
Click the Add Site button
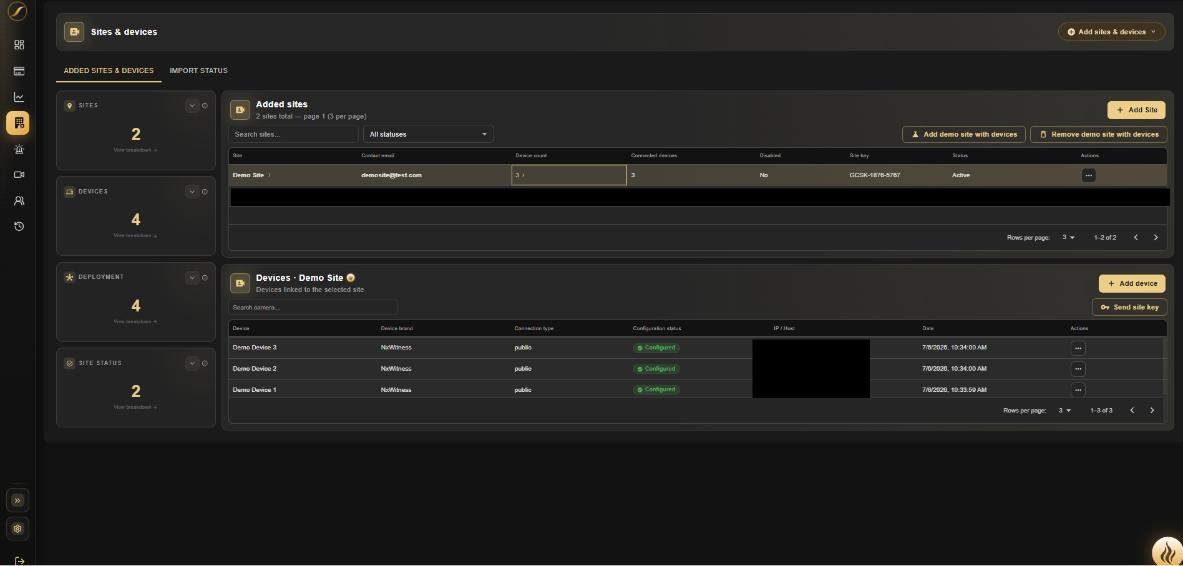tap(1136, 110)
